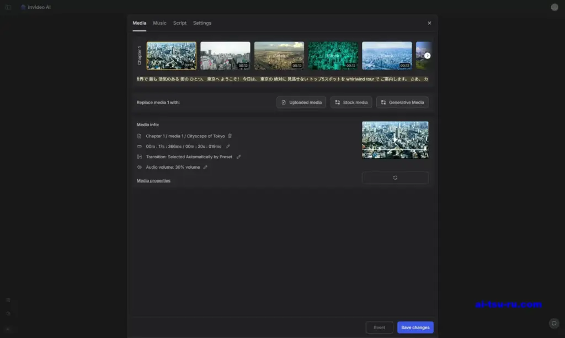Open the Media properties link

point(153,181)
